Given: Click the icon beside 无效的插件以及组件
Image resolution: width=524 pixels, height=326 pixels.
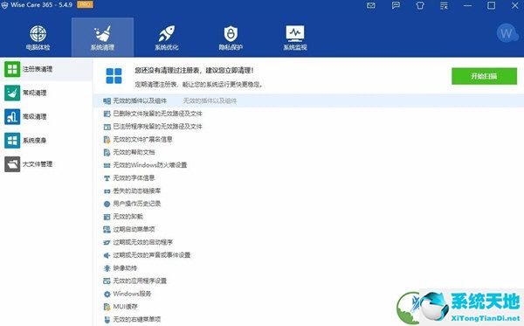Looking at the screenshot, I should tap(107, 101).
